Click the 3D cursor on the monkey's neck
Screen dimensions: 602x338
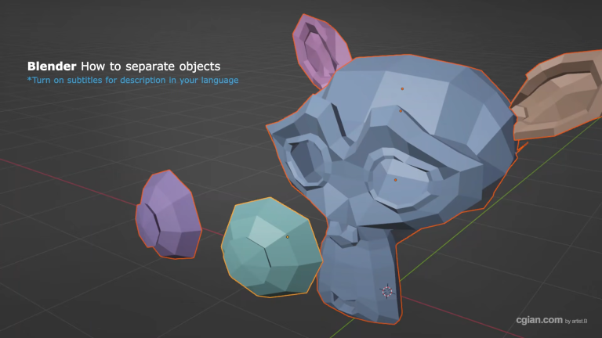(x=387, y=291)
